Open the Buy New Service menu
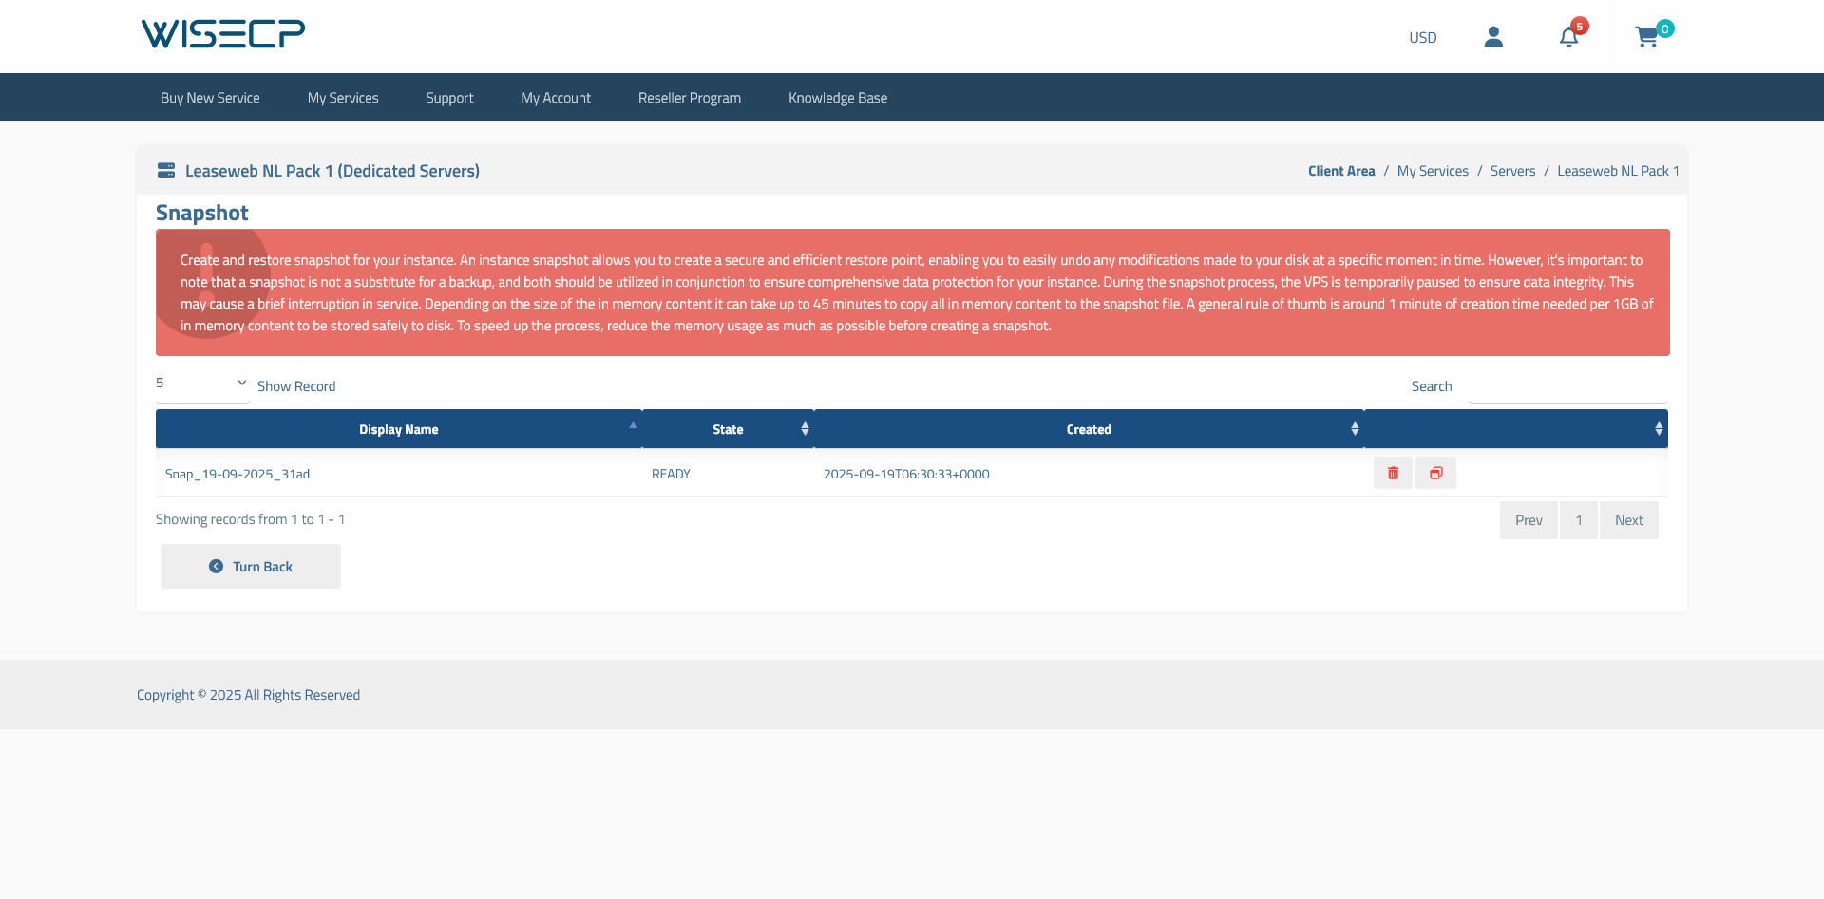Image resolution: width=1824 pixels, height=899 pixels. 210,98
